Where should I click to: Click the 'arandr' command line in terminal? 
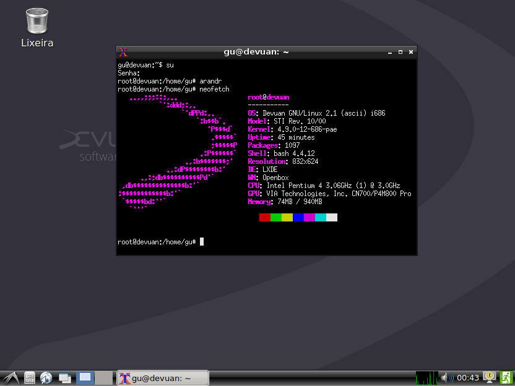170,81
